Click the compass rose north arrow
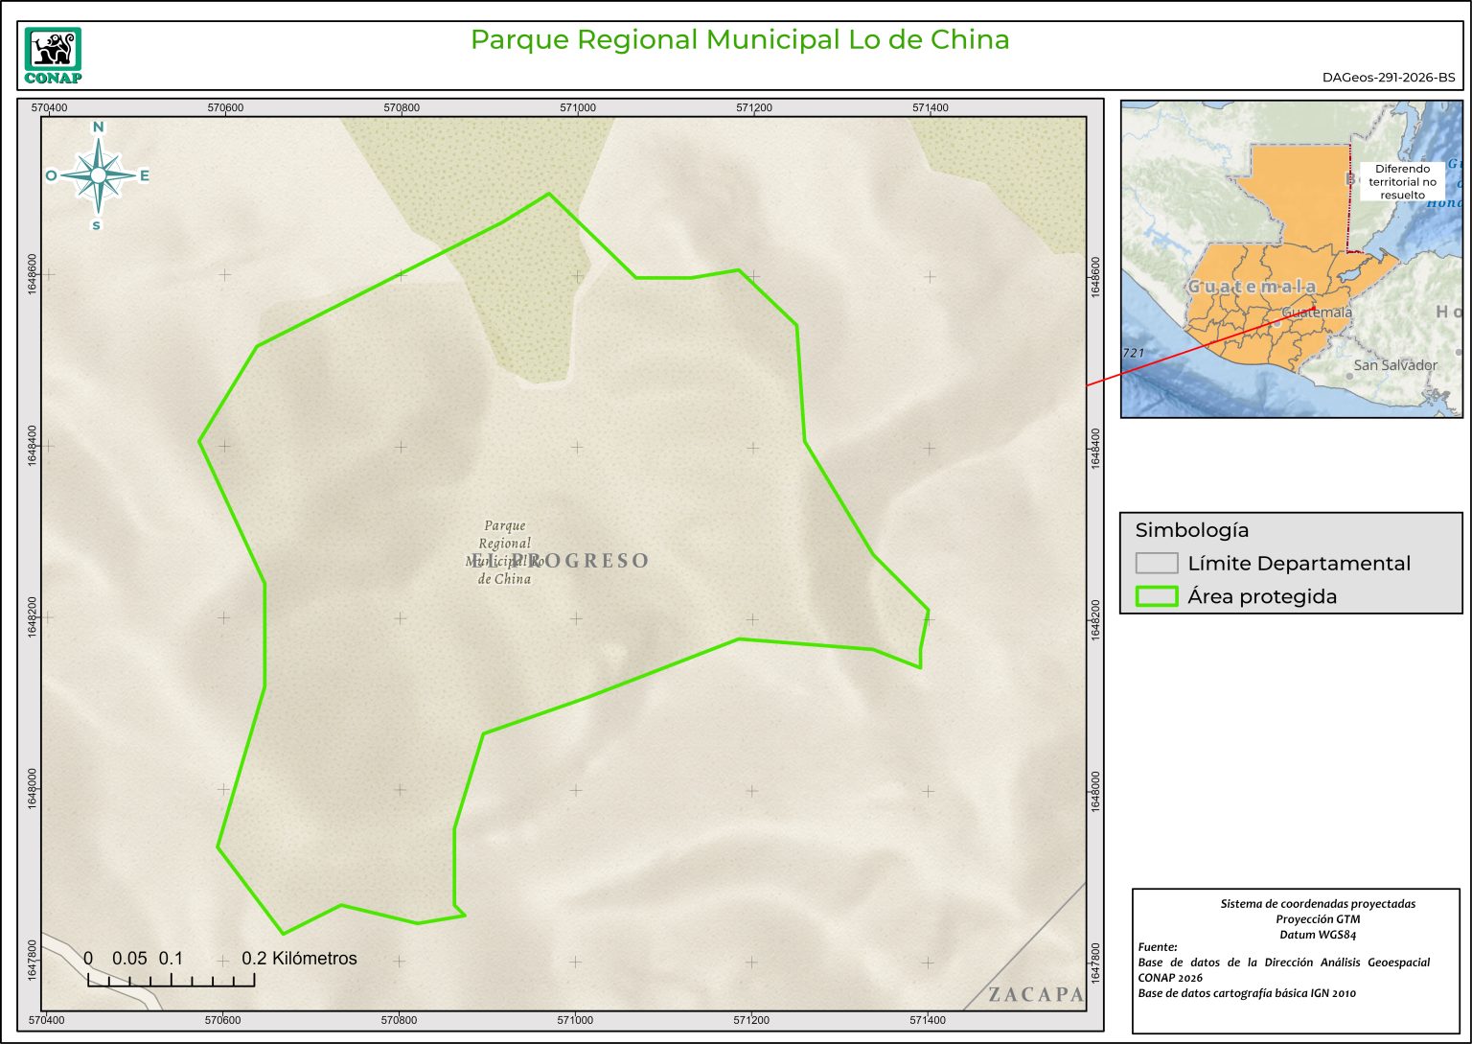Screen dimensions: 1472x1044 point(98,175)
